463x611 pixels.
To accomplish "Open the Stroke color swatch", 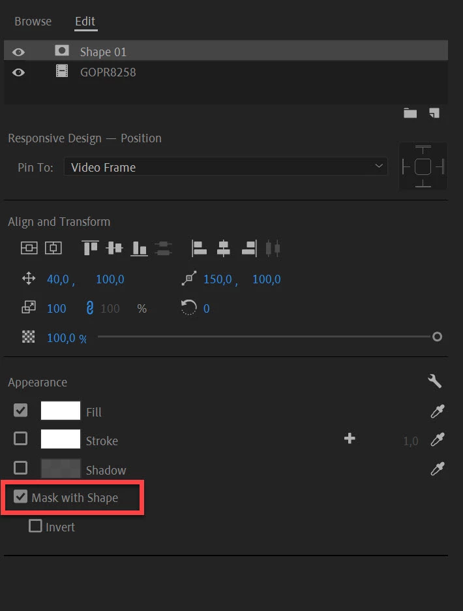I will (x=61, y=439).
